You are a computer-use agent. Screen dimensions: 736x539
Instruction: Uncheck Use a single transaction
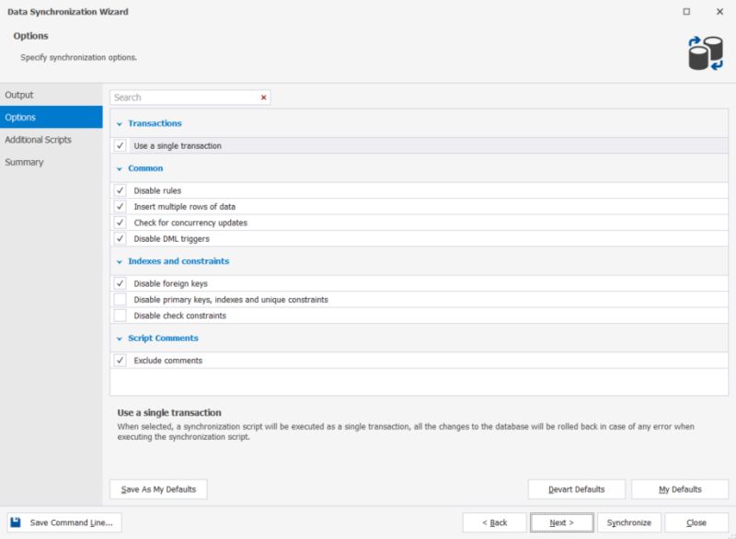tap(120, 145)
